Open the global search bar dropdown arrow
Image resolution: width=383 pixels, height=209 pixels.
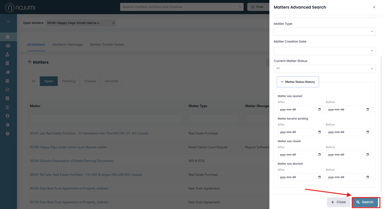pos(240,7)
